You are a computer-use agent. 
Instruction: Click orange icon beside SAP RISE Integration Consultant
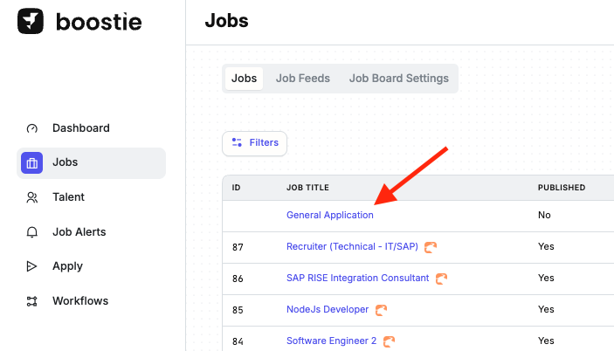441,279
